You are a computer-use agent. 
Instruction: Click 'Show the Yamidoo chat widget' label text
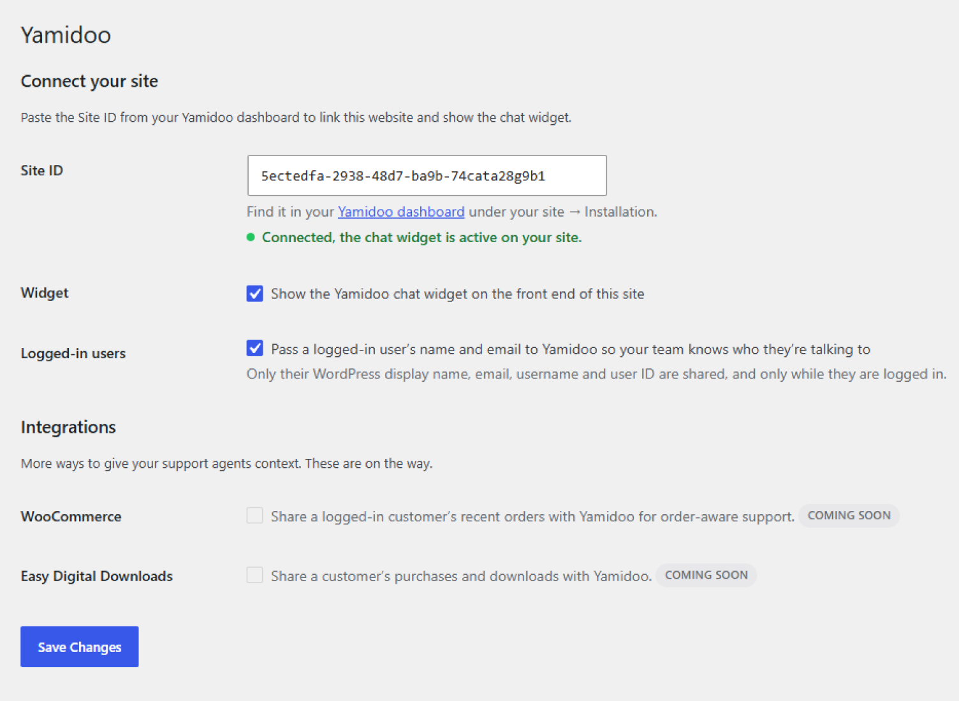pos(457,294)
